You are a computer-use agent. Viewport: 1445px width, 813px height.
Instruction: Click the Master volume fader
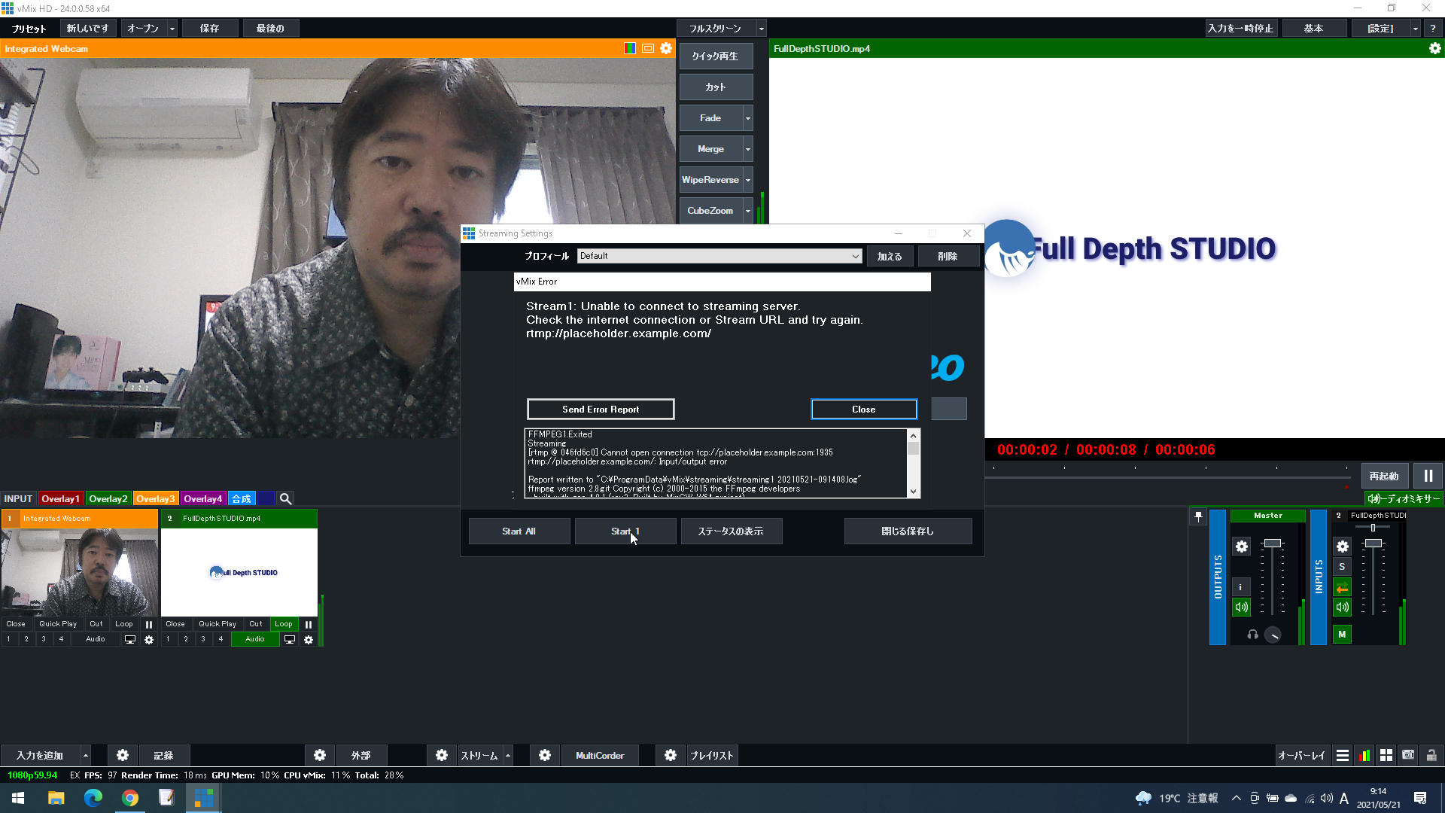tap(1272, 543)
